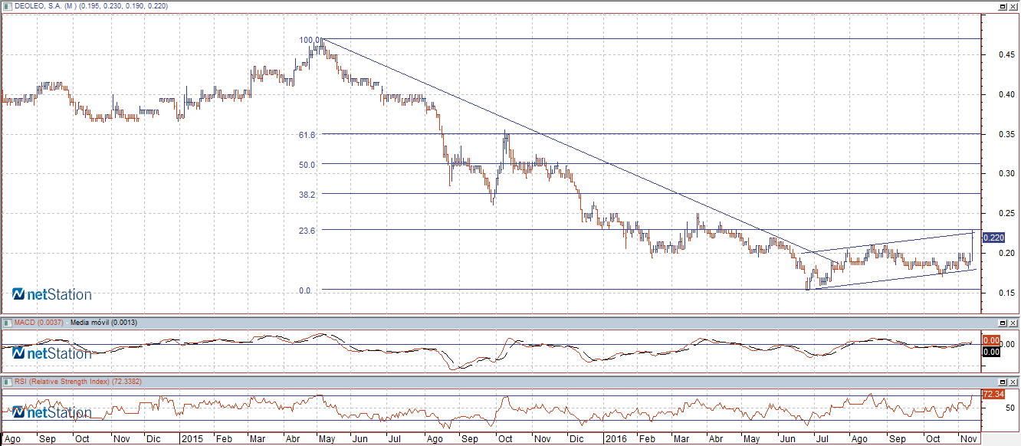Click the 0.45 price axis label

(x=1006, y=54)
